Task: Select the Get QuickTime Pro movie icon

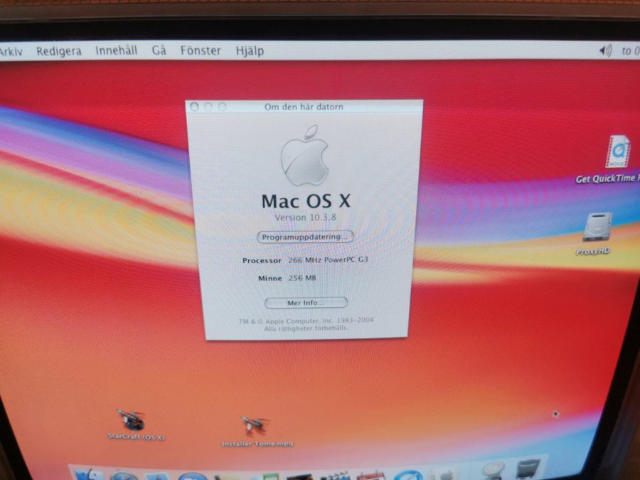Action: click(618, 152)
